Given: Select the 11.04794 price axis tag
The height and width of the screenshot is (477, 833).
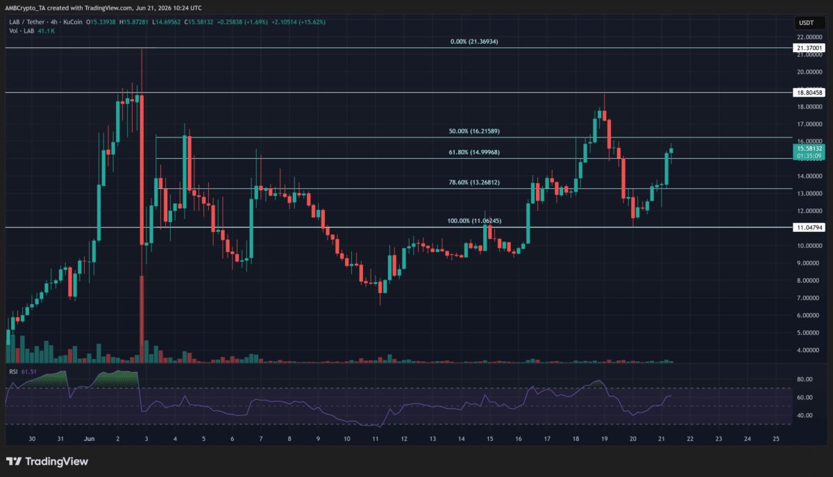Looking at the screenshot, I should [809, 227].
